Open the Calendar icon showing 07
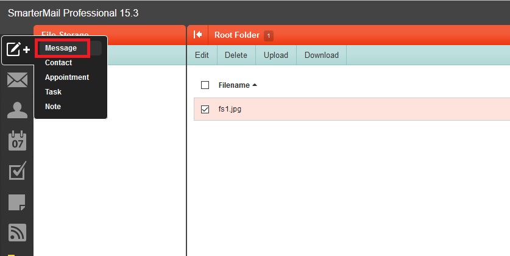Screen dimensions: 510x256 (17, 141)
